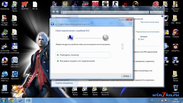The height and width of the screenshot is (103, 183).
Task: Open the Блог - Ярлык folder
Action: [15, 20]
